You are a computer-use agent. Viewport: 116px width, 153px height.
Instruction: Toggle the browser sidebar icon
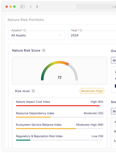[22, 7]
